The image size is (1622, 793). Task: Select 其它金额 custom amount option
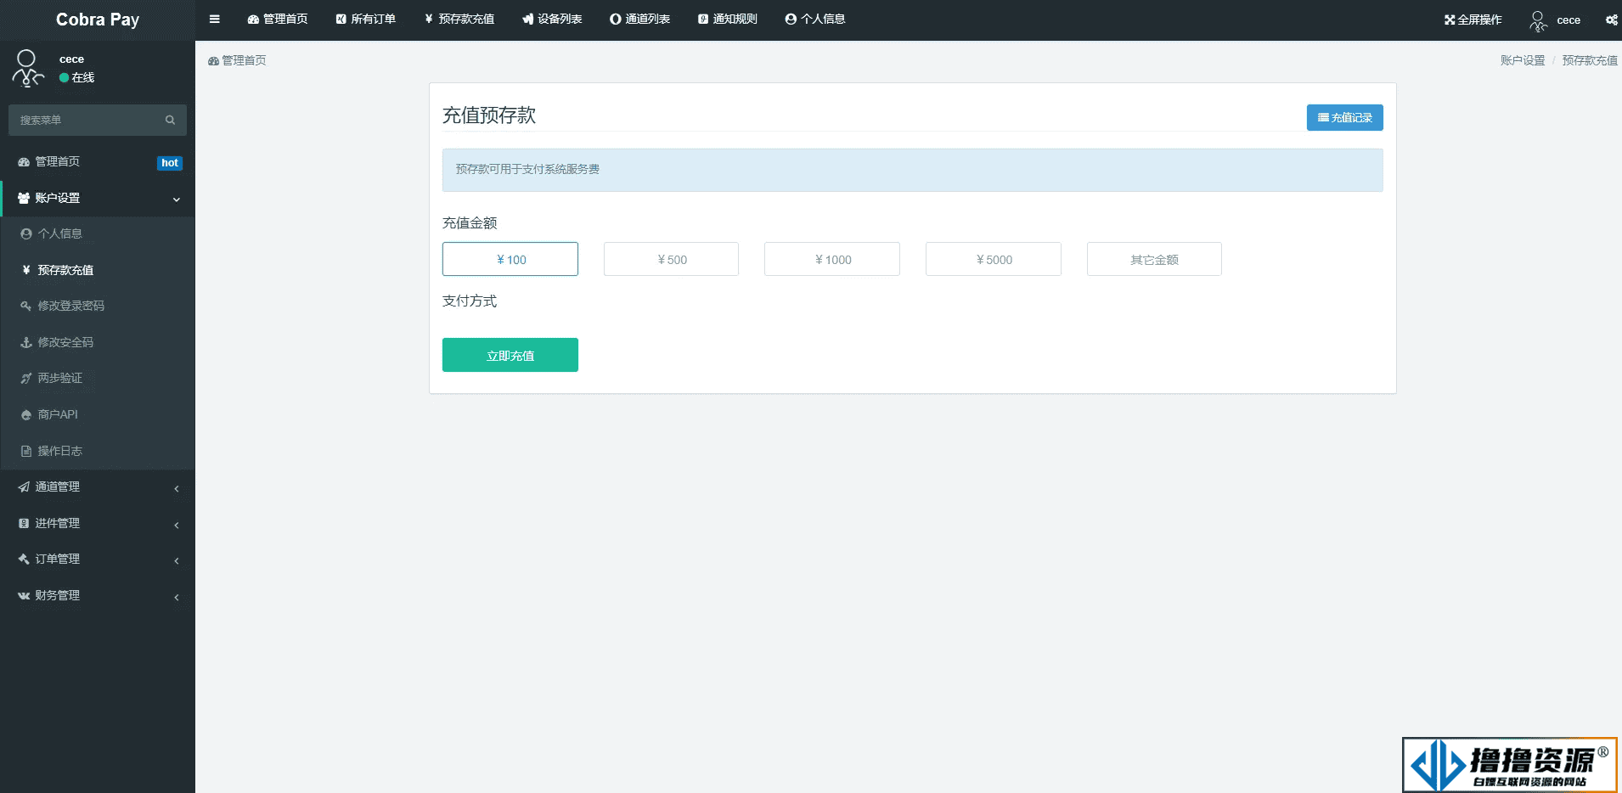point(1154,259)
